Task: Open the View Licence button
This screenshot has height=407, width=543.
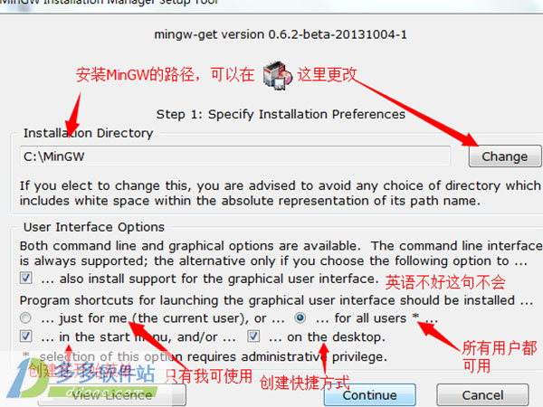Action: (111, 395)
